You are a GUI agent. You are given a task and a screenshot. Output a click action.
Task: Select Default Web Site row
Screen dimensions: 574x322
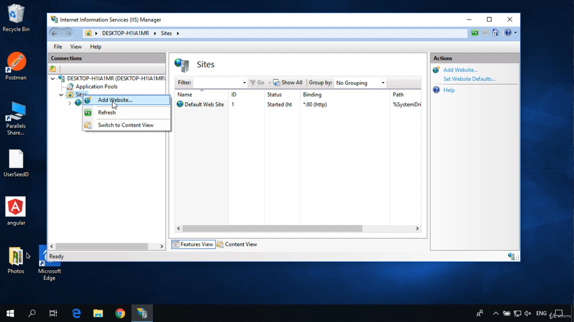(x=298, y=104)
